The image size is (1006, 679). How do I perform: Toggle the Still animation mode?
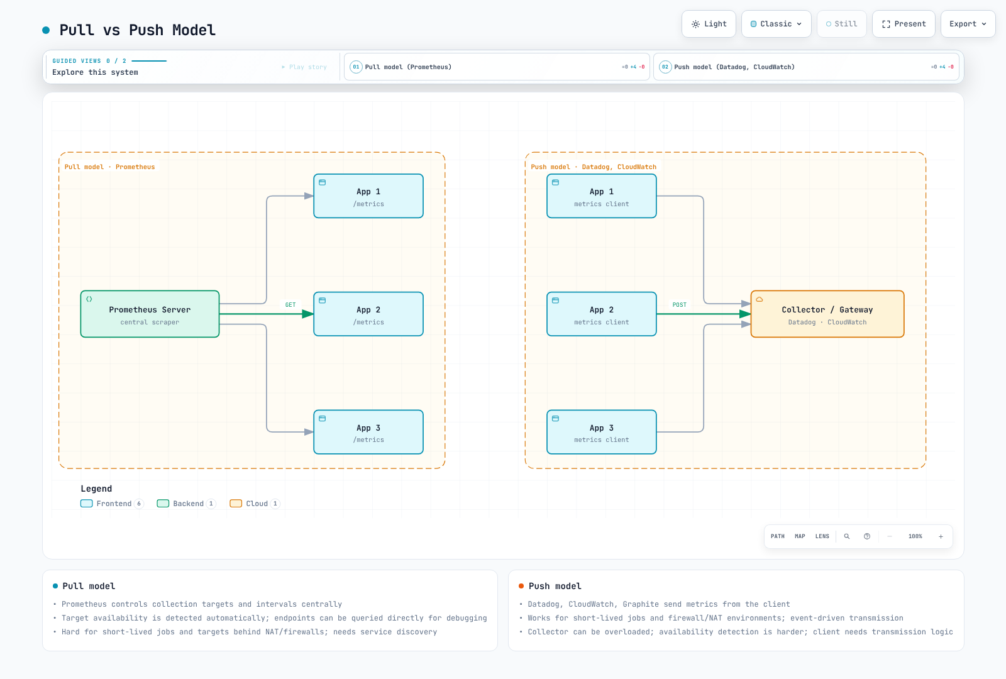(x=841, y=24)
